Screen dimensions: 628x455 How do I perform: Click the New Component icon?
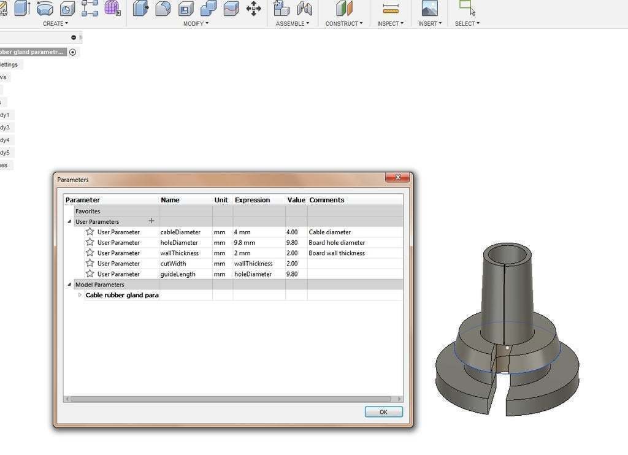point(281,8)
